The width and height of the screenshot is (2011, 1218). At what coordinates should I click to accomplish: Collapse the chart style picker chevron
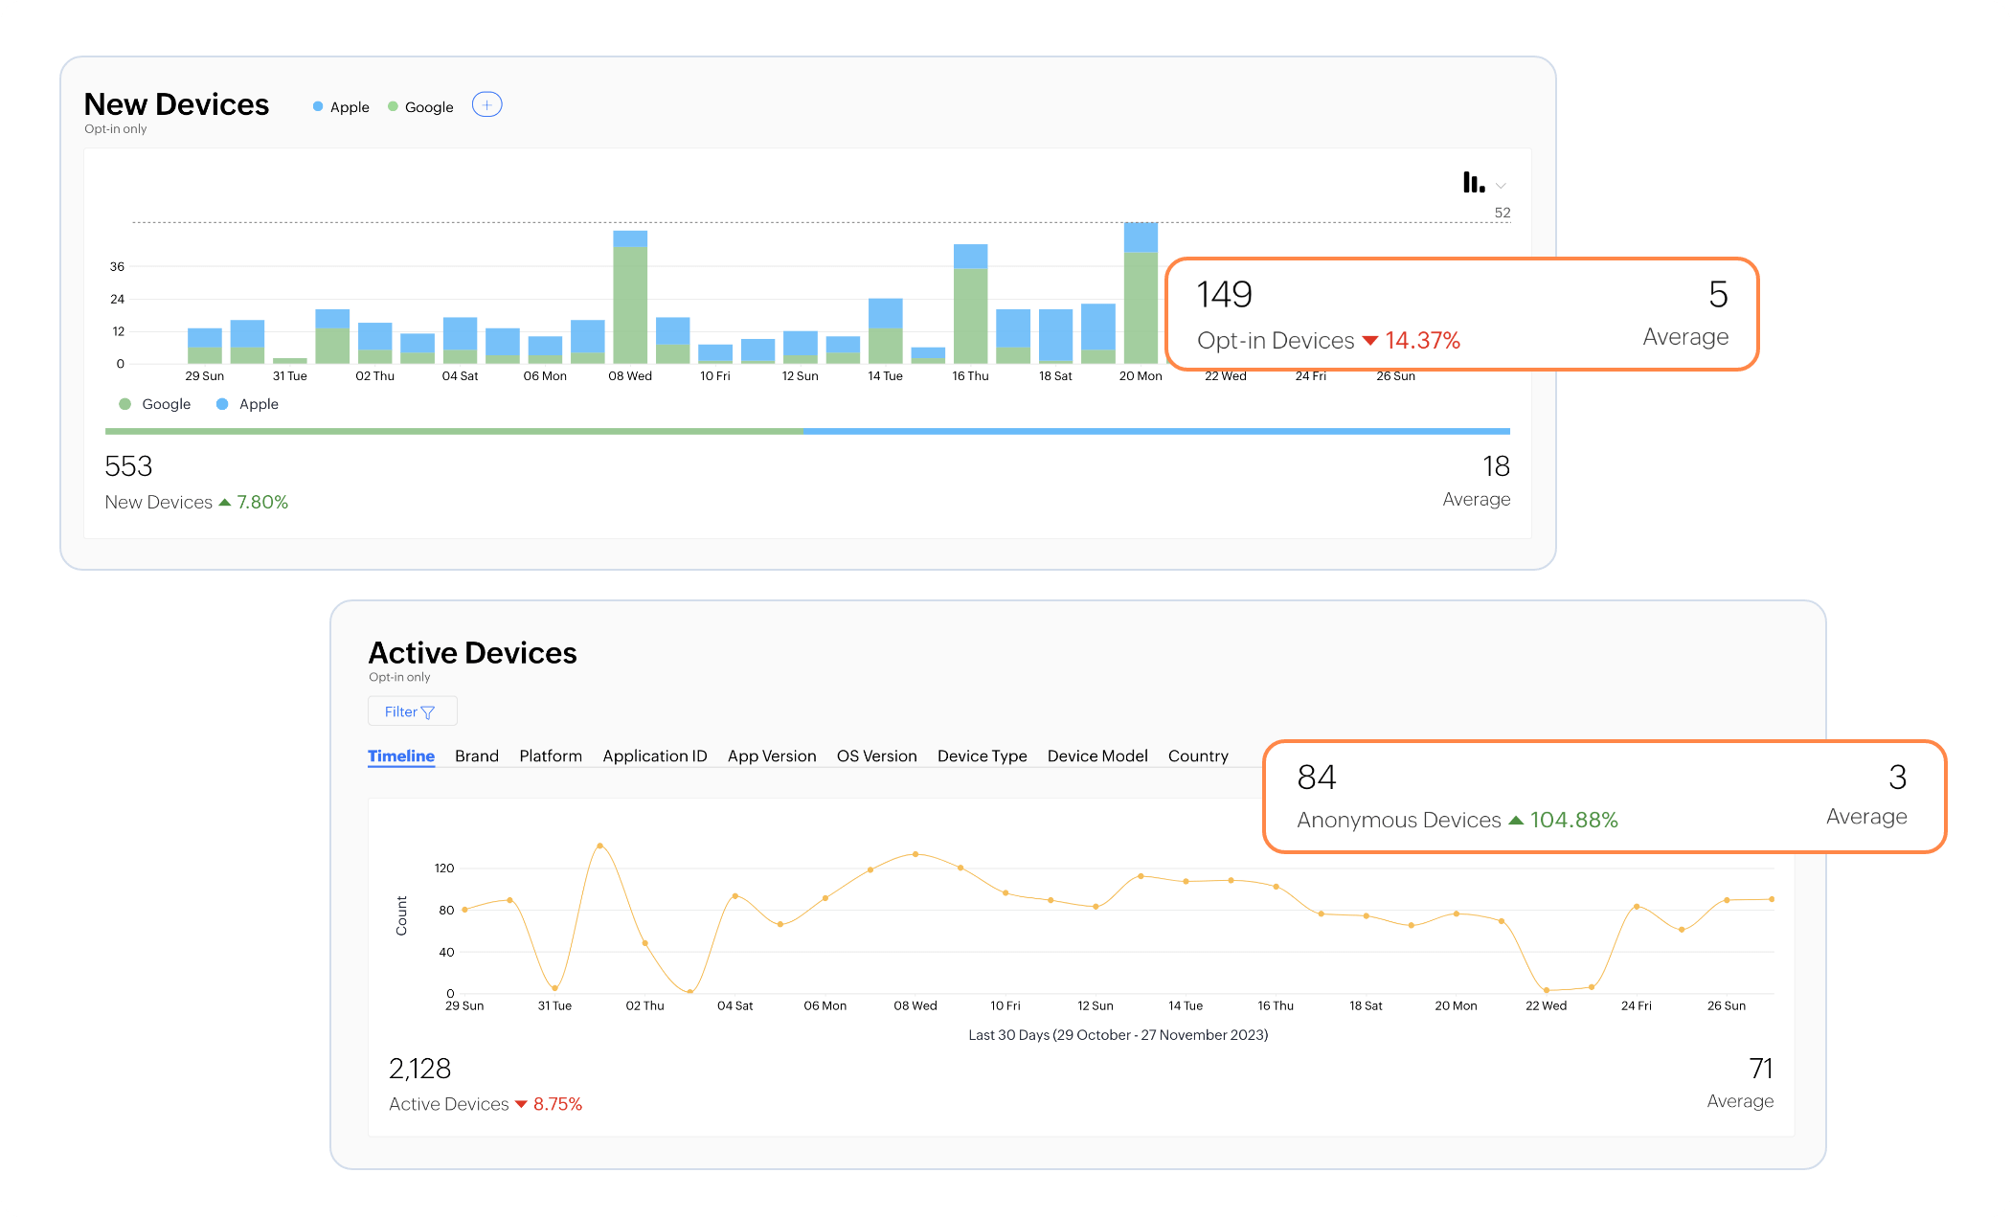point(1500,185)
